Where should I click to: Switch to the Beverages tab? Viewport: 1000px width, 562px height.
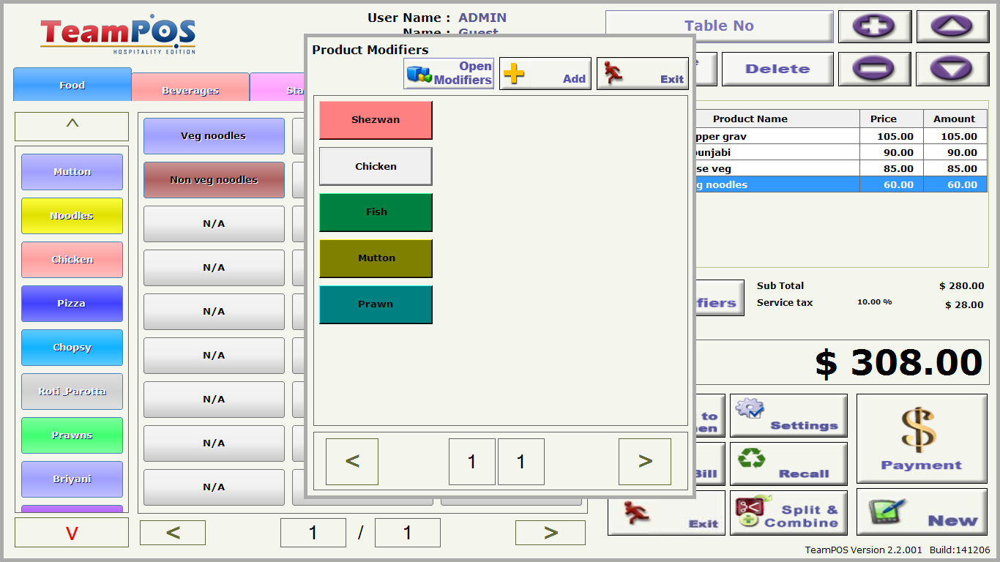(x=190, y=90)
